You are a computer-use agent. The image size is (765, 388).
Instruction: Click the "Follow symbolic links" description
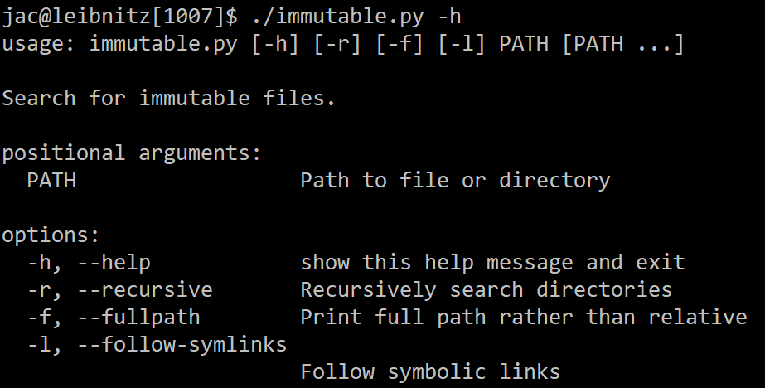(430, 371)
